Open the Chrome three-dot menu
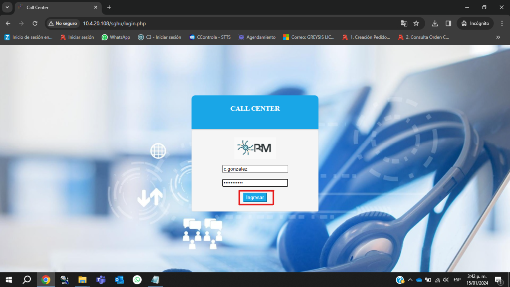Screen dimensions: 510x287 click(x=501, y=23)
